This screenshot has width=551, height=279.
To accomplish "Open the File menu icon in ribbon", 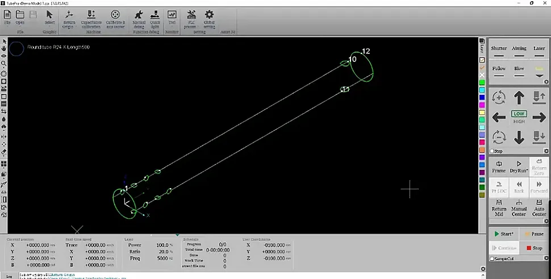I will click(x=7, y=17).
